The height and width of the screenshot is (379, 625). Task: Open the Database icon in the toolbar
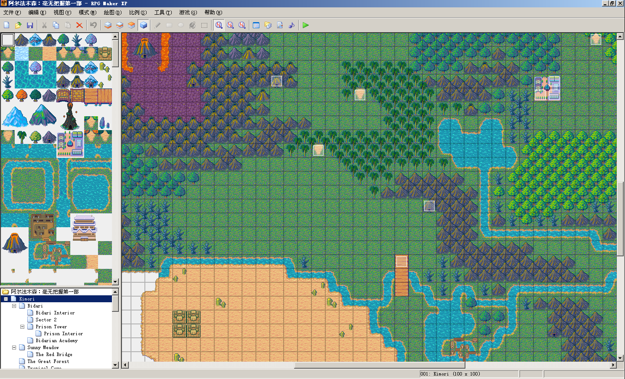tap(256, 25)
